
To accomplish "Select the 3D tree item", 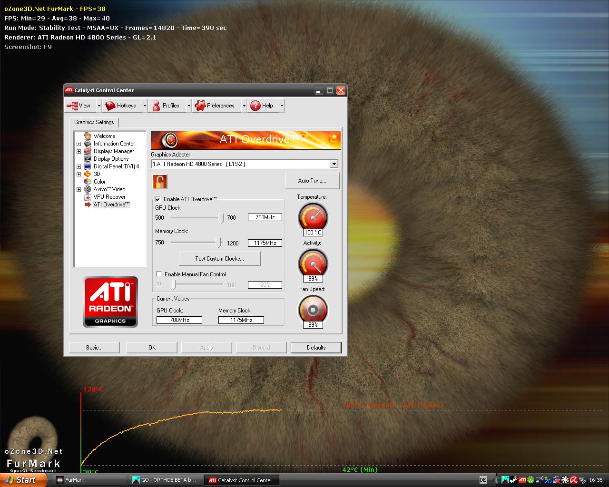I will pos(97,174).
